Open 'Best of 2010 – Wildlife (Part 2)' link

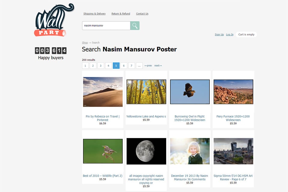[x=103, y=175]
